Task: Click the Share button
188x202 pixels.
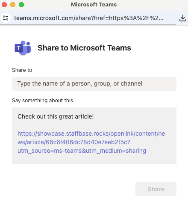Action: (x=156, y=189)
